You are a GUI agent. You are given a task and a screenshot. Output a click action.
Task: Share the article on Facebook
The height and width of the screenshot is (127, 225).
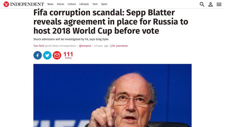(38, 55)
